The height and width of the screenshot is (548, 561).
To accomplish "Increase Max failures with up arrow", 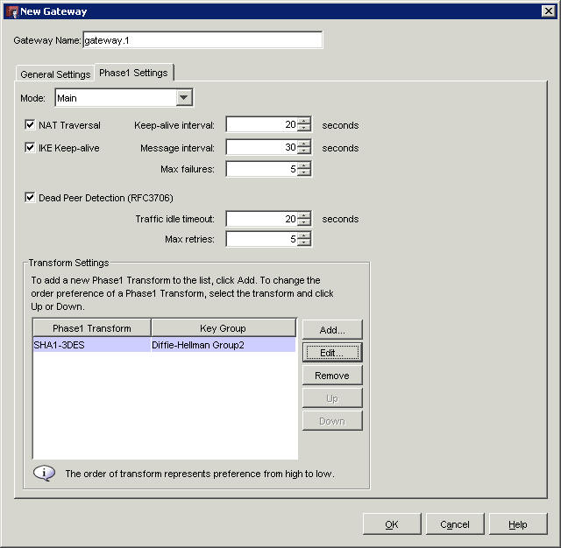I will pyautogui.click(x=304, y=165).
